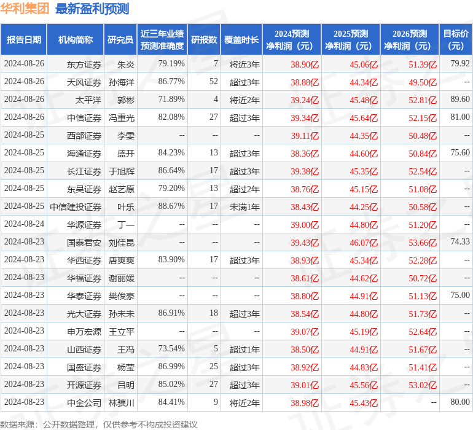The image size is (473, 430).
Task: Select 山西证券 in the list
Action: 84,350
